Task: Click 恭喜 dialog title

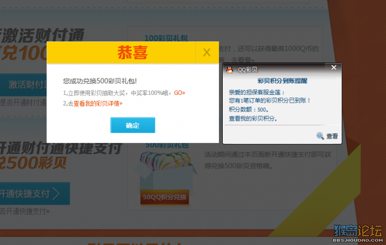Action: coord(132,52)
